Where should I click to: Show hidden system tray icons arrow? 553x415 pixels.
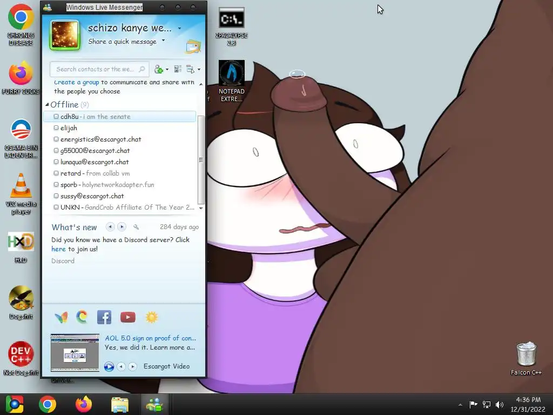[x=460, y=405]
